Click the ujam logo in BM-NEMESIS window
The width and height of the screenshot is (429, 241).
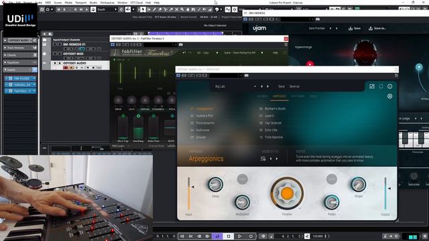click(x=259, y=28)
